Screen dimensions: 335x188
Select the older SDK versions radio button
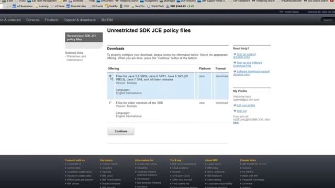pyautogui.click(x=110, y=103)
